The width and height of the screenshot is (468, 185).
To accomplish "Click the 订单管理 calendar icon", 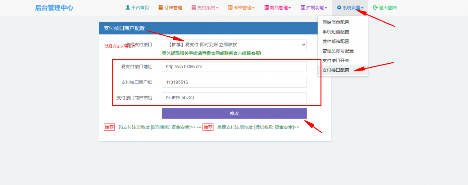I will [161, 8].
